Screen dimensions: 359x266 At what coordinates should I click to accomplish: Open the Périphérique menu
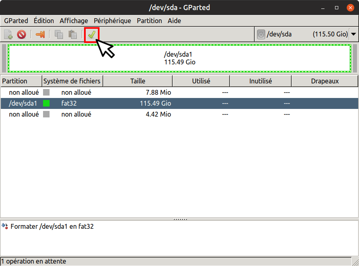click(112, 21)
